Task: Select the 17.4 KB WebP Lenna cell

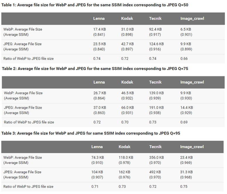Action: click(x=99, y=30)
